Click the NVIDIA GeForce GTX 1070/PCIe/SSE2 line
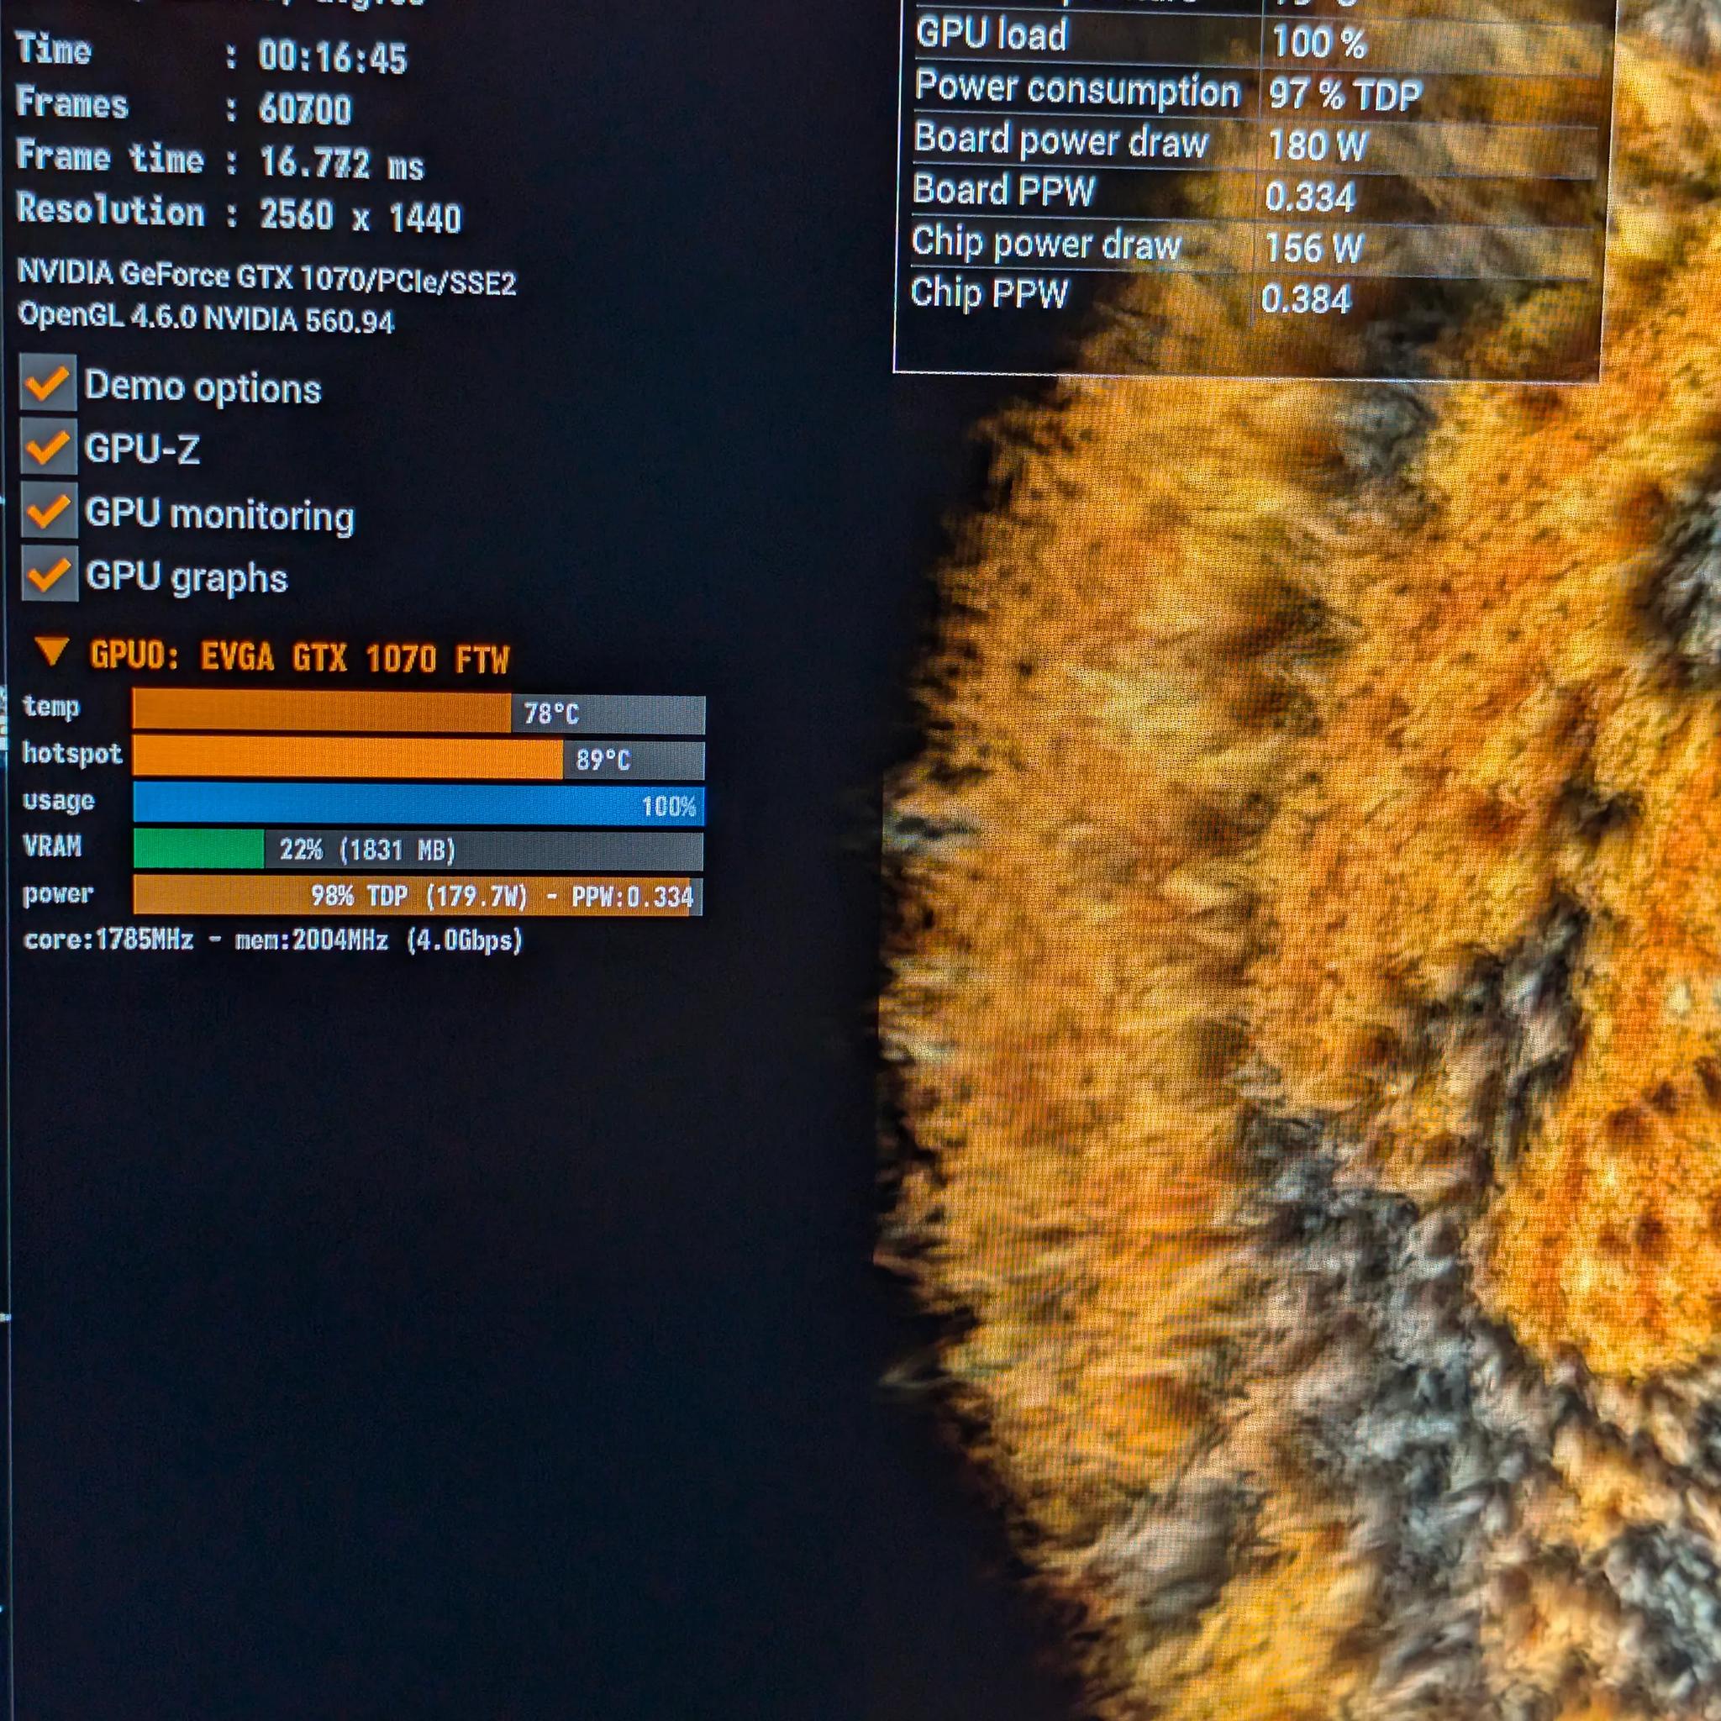Image resolution: width=1721 pixels, height=1721 pixels. point(266,276)
